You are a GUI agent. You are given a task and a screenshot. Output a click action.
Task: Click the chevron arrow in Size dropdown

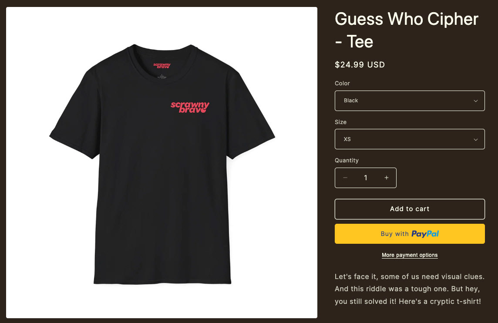coord(476,139)
